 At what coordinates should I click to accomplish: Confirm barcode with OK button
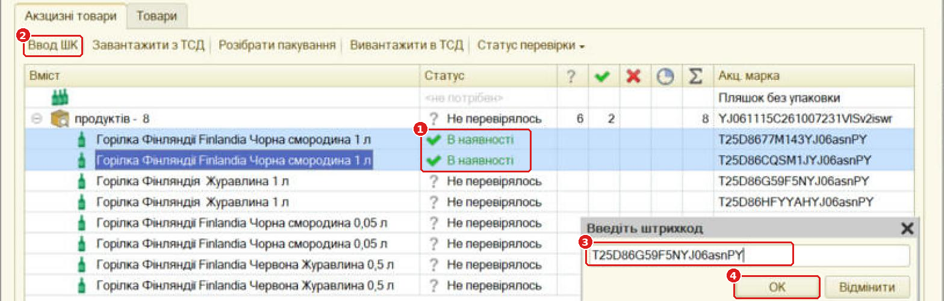(x=777, y=287)
